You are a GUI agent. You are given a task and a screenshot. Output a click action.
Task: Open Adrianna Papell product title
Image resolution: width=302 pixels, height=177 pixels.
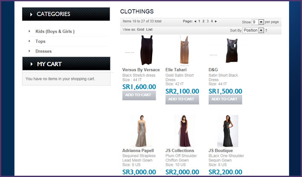(x=138, y=151)
